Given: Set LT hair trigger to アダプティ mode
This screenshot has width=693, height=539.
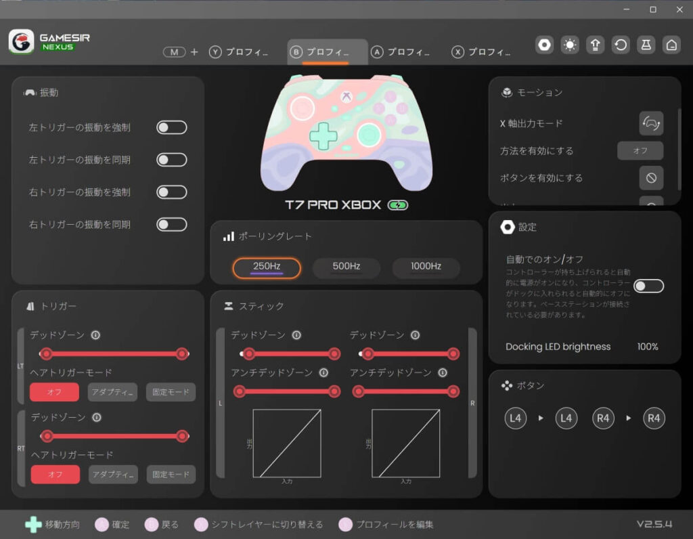Looking at the screenshot, I should point(112,392).
